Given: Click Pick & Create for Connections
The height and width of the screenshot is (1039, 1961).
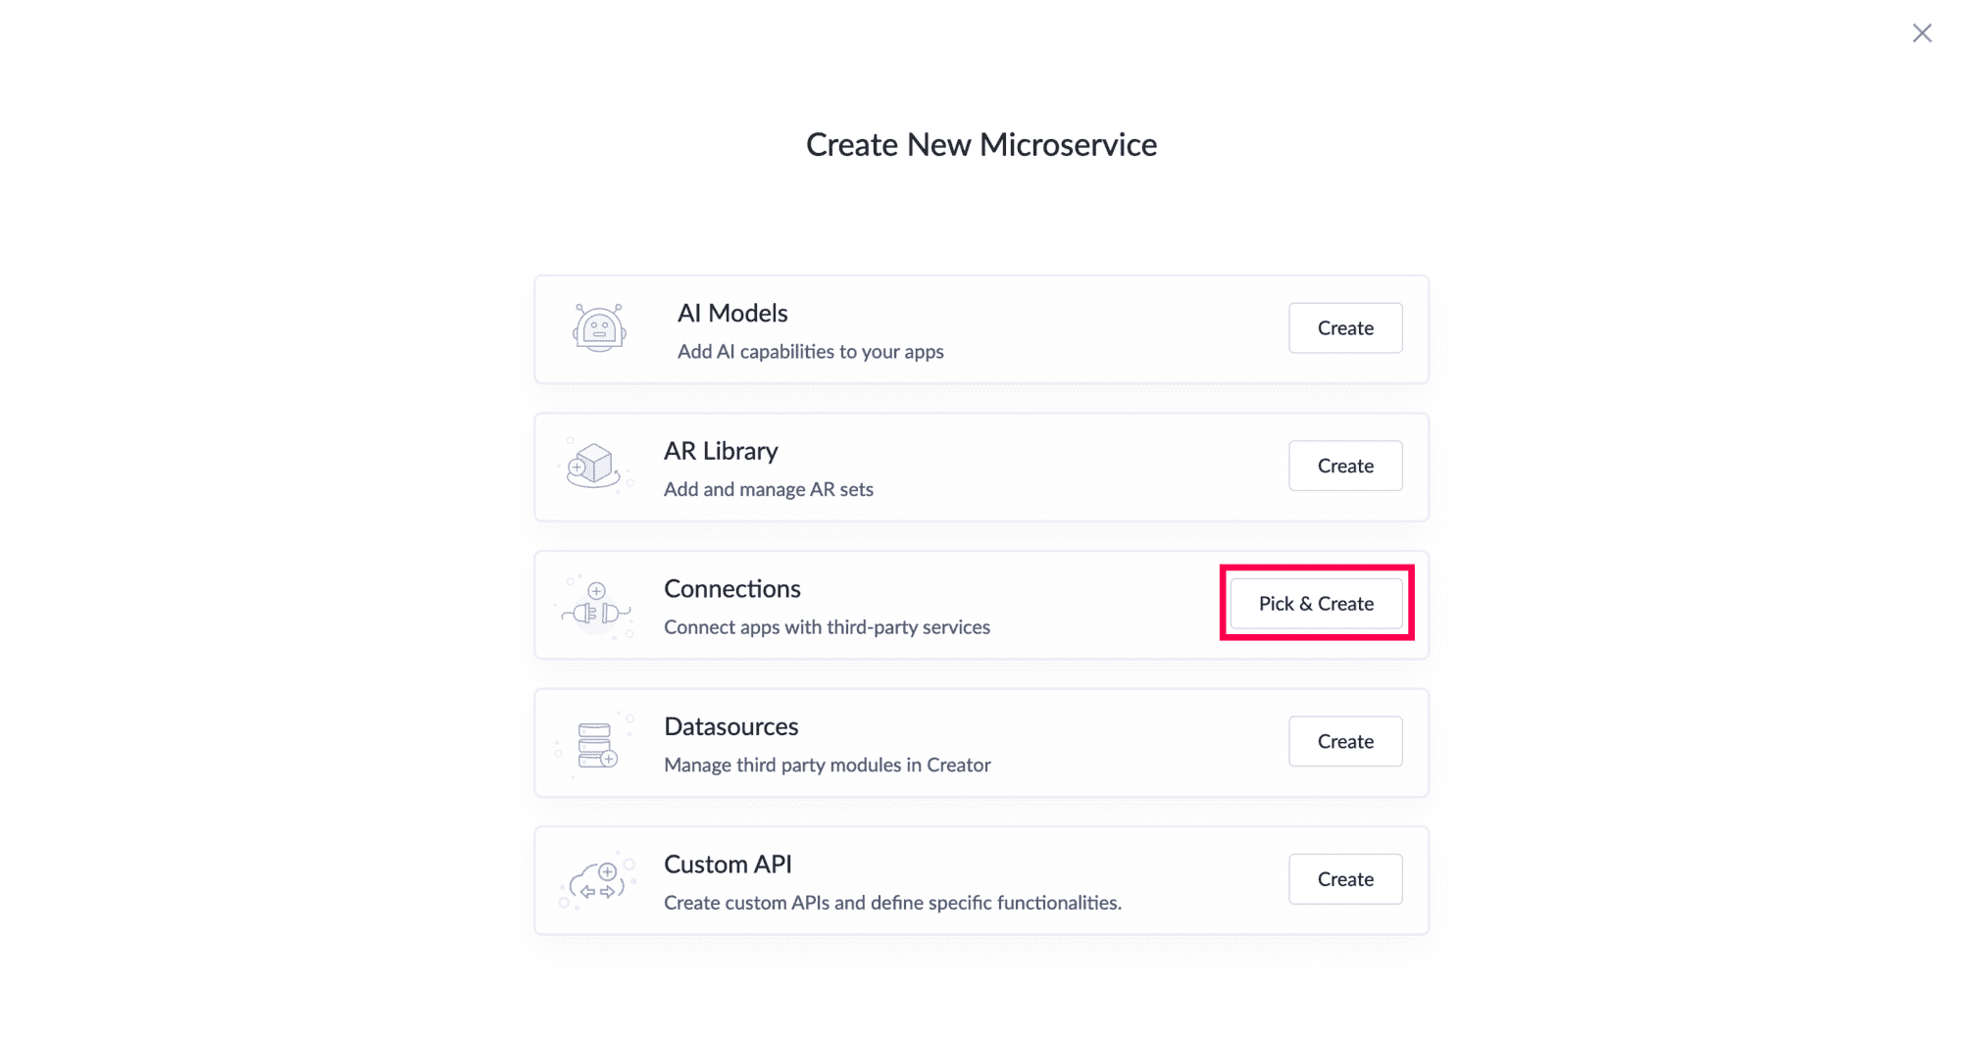Looking at the screenshot, I should click(x=1316, y=604).
